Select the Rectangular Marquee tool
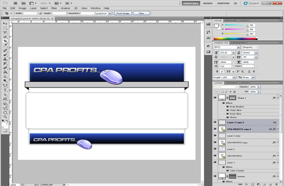The image size is (284, 186). tap(5, 28)
